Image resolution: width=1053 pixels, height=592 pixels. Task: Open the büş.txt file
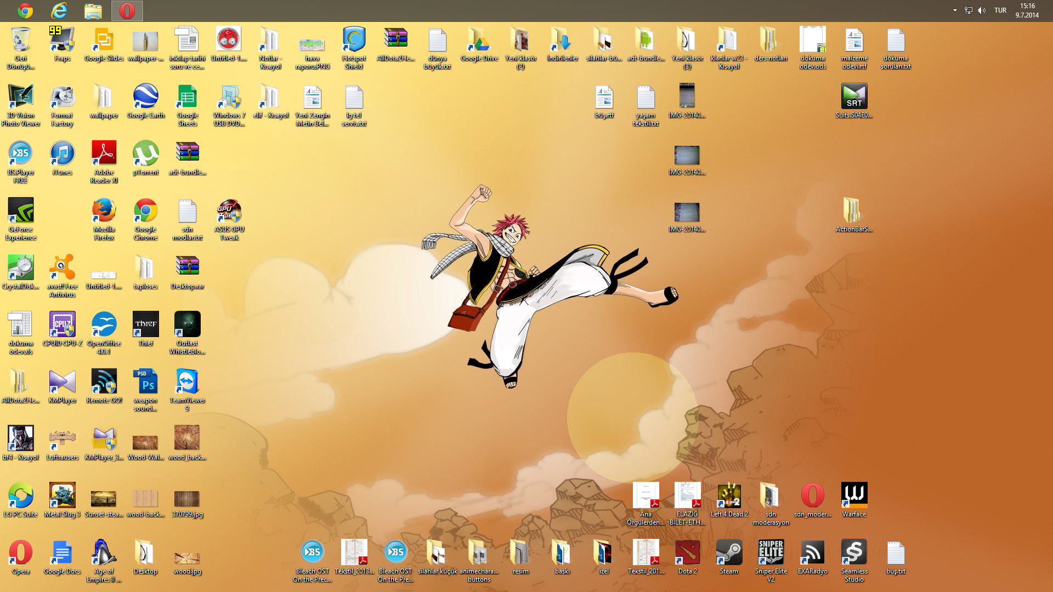(x=896, y=557)
